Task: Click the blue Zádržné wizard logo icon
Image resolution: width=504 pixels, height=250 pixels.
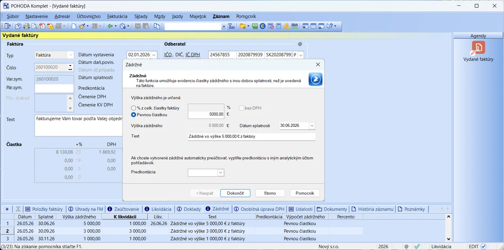Action: [x=315, y=79]
